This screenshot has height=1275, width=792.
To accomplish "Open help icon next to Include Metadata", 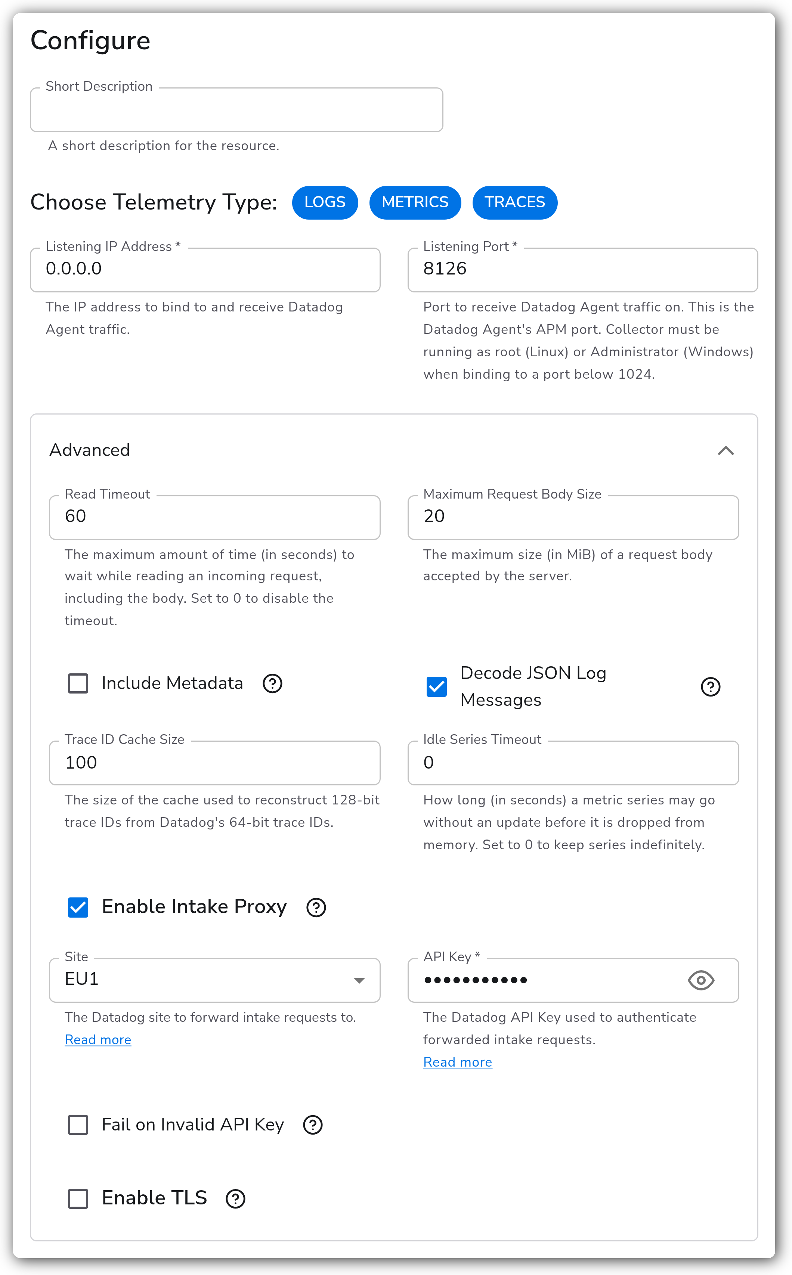I will tap(272, 683).
